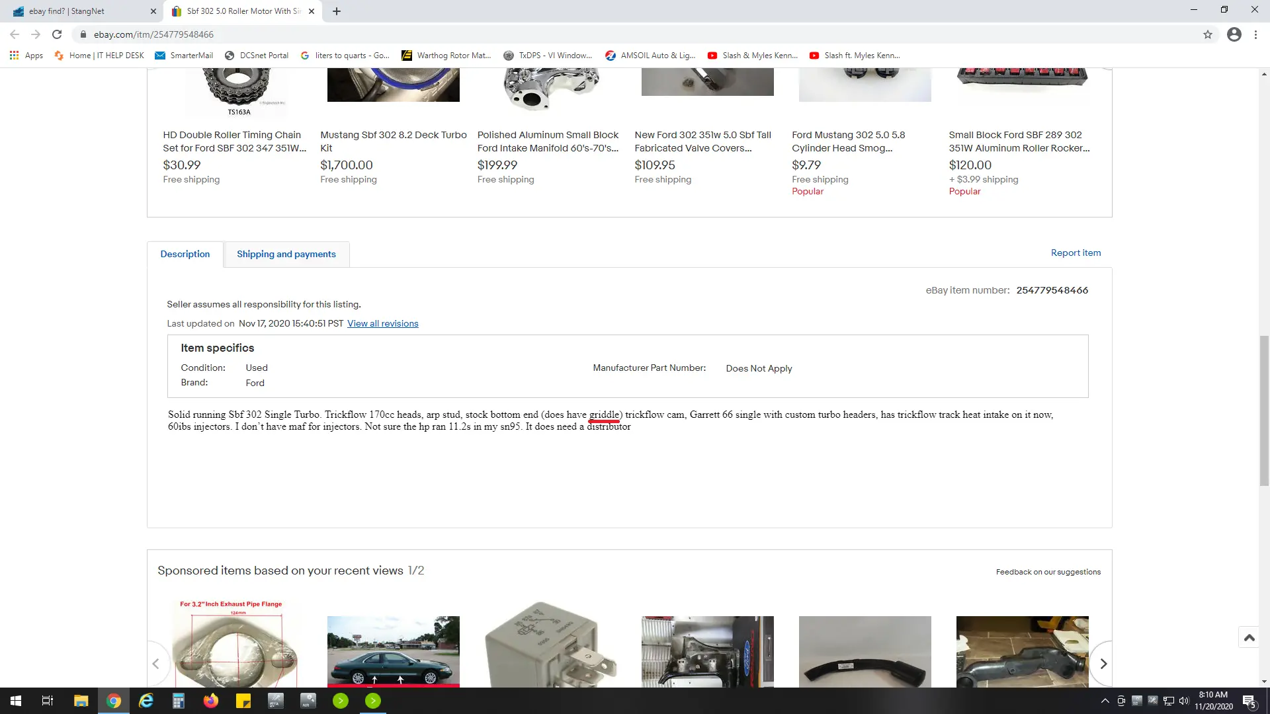
Task: Open the 3.2 inch Exhaust Pipe Flange image
Action: click(236, 643)
